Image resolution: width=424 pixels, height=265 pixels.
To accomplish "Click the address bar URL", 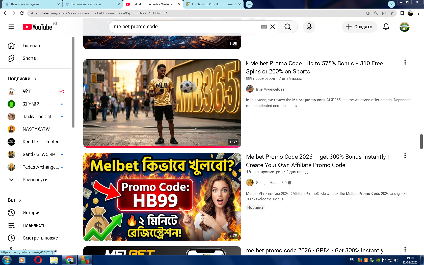I will [x=101, y=13].
